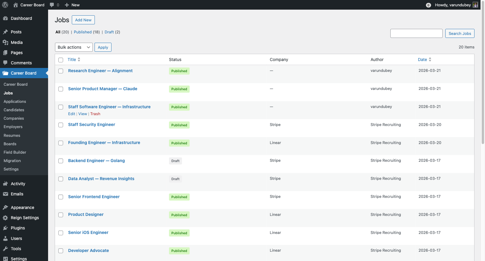Check the Product Designer row checkbox
485x261 pixels.
(61, 215)
